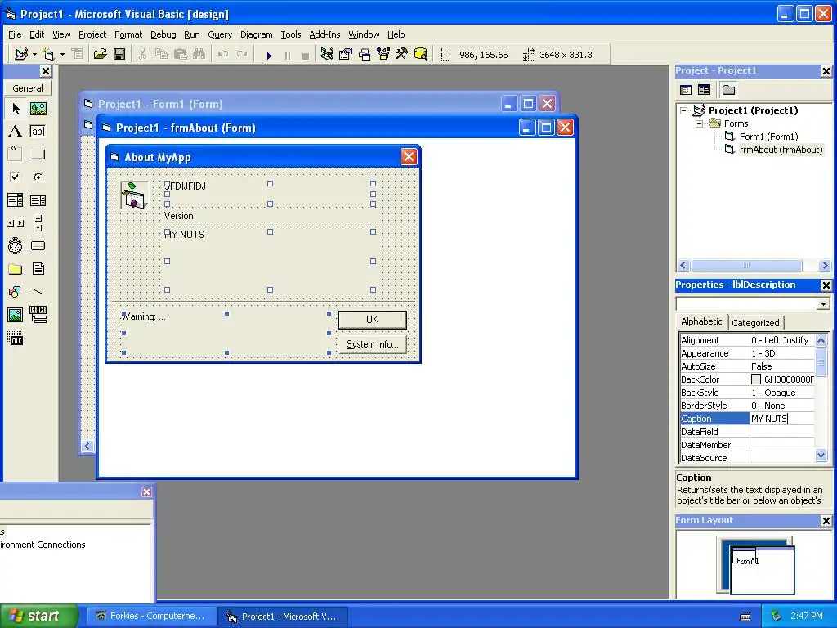Open the Object Browser toolbar icon
This screenshot has width=837, height=628.
click(383, 55)
